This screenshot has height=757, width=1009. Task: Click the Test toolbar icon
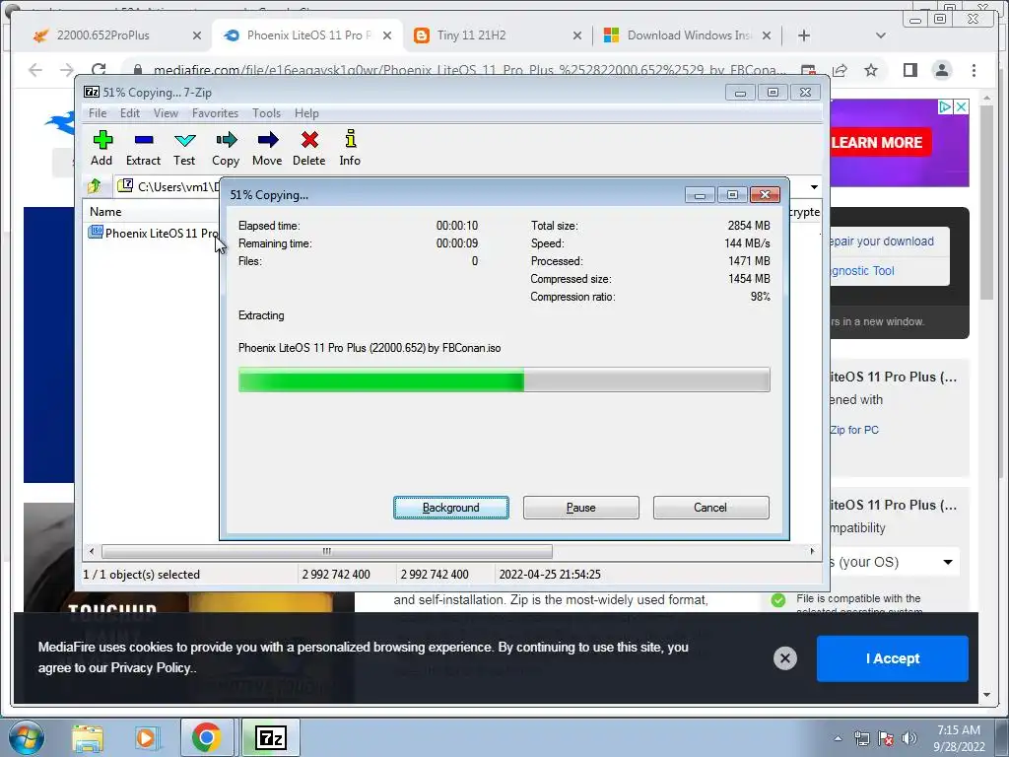[184, 148]
